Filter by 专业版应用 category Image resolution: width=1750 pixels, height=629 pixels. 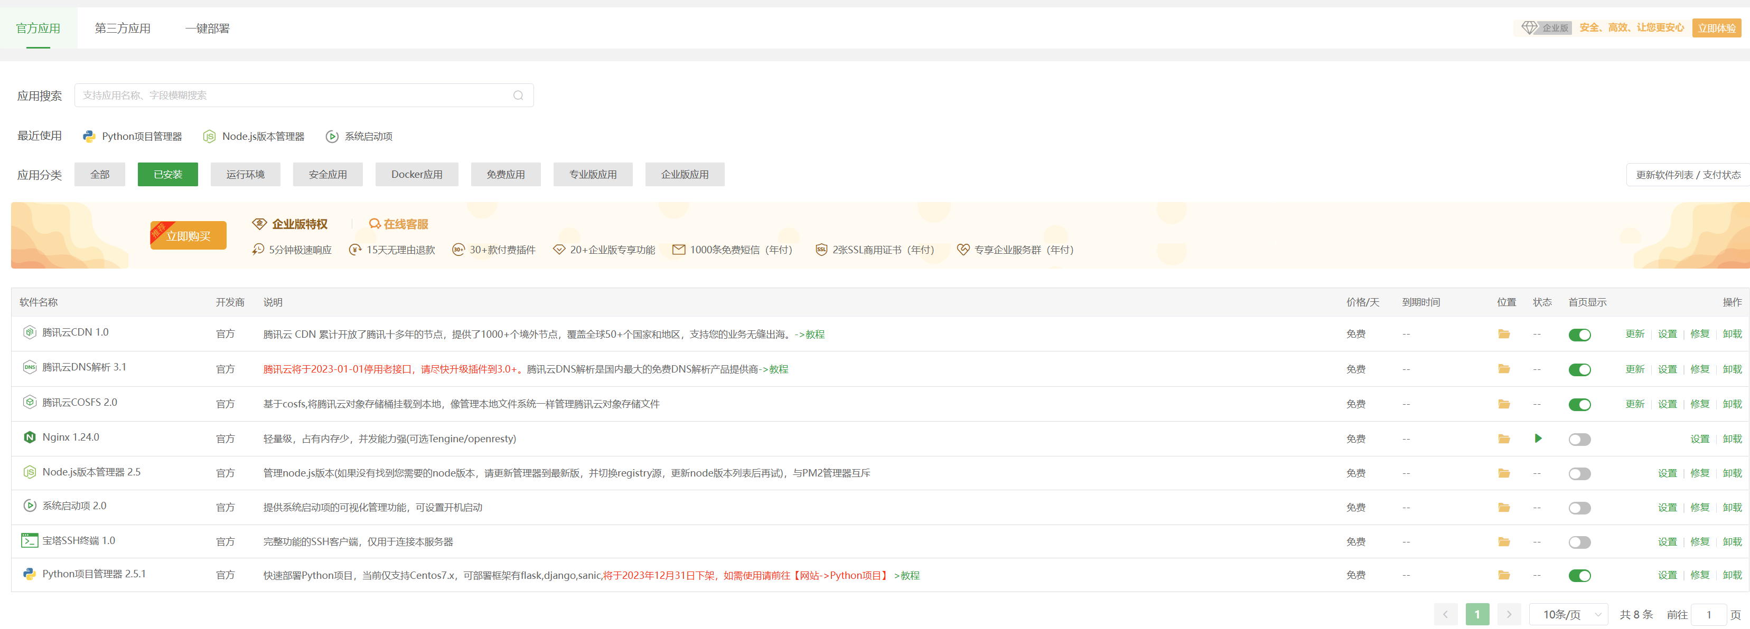click(593, 174)
